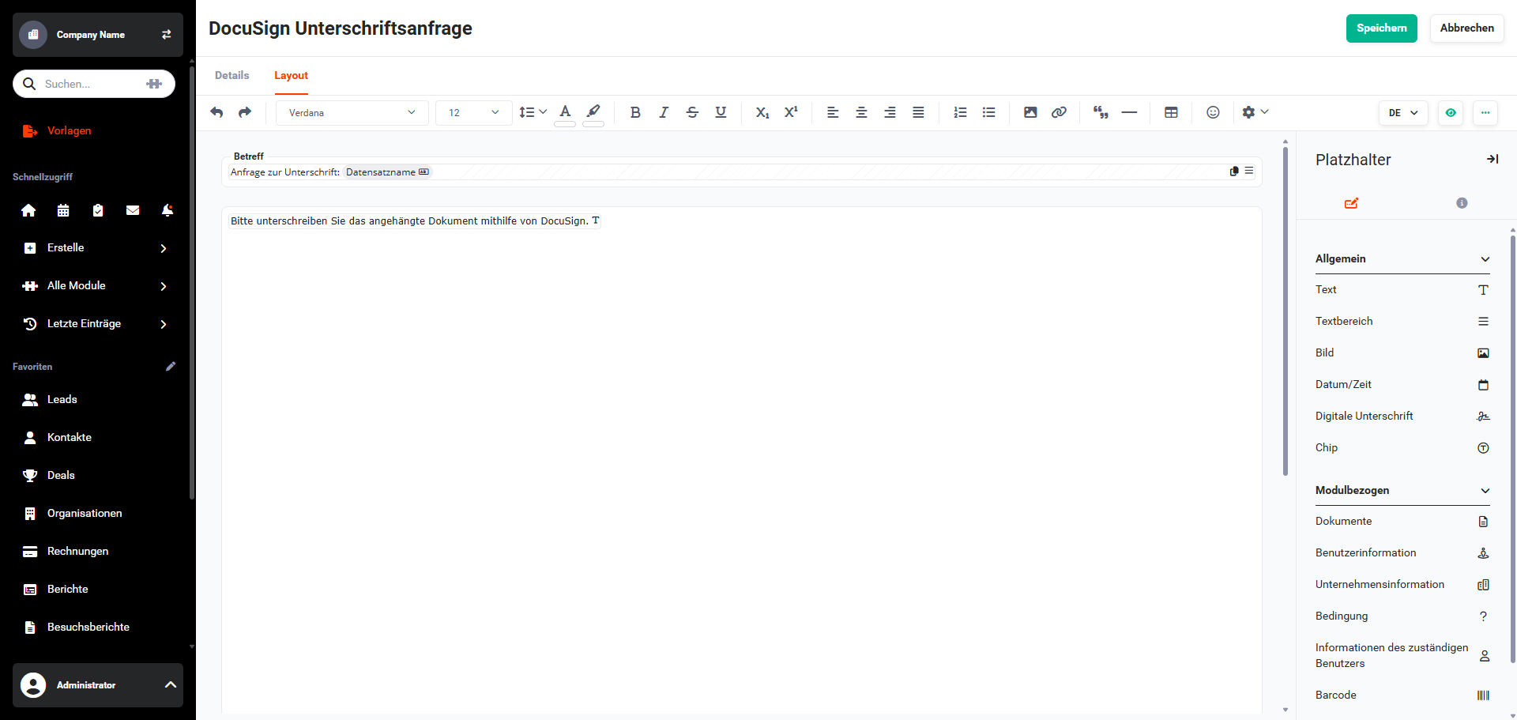Switch to the Details tab
Screen dimensions: 1517x720
pos(232,75)
